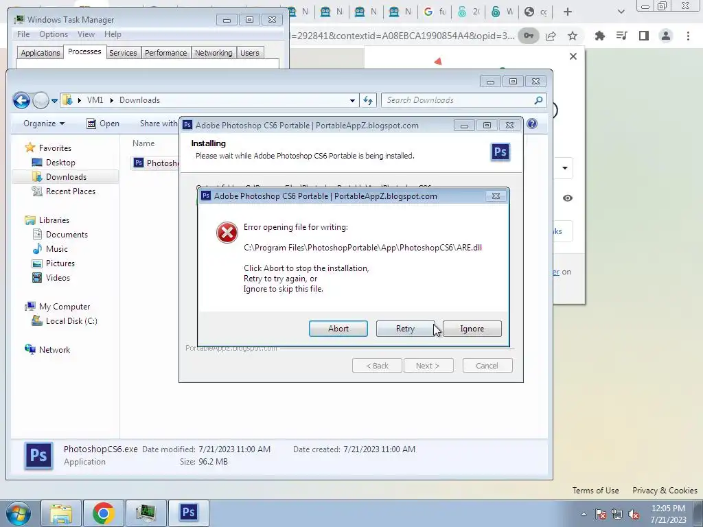Screen dimensions: 703x527
Task: Click Photoshop installer taskbar icon
Action: pyautogui.click(x=188, y=513)
